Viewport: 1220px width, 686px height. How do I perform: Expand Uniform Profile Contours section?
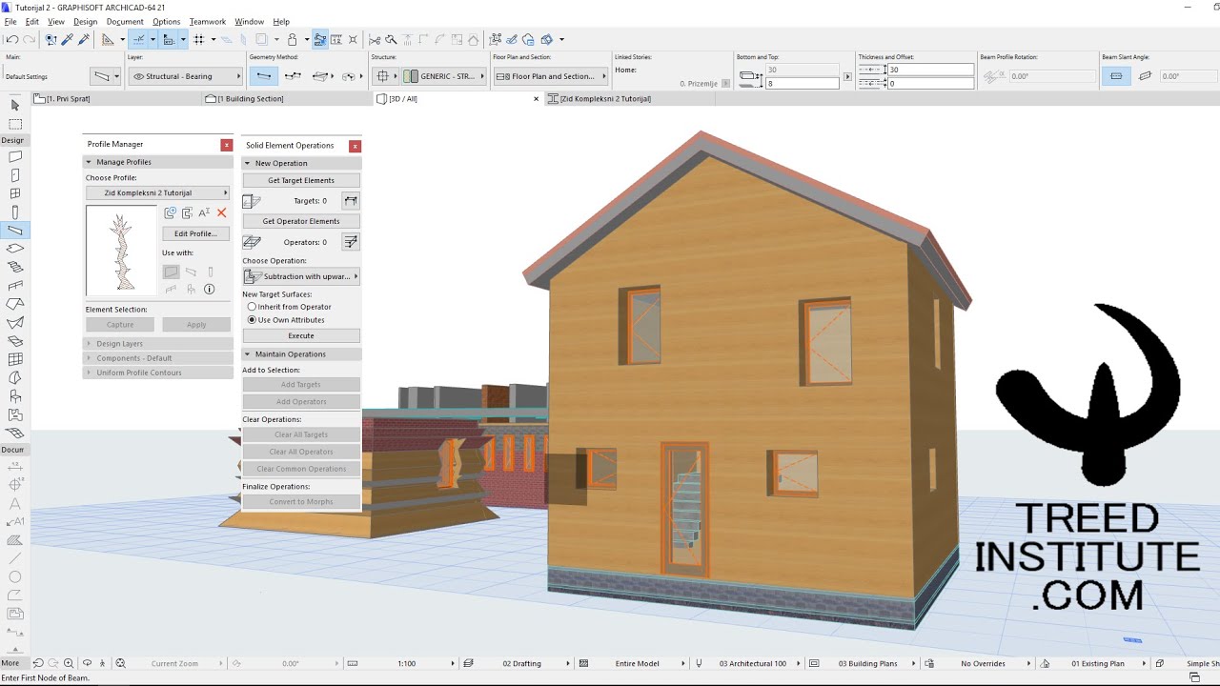point(158,373)
